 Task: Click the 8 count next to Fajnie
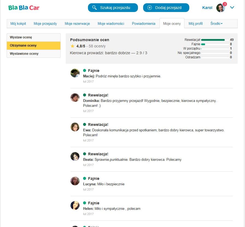pyautogui.click(x=231, y=44)
